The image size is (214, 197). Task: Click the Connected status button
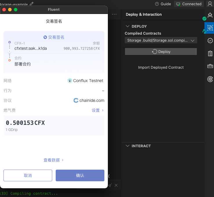pos(189,4)
